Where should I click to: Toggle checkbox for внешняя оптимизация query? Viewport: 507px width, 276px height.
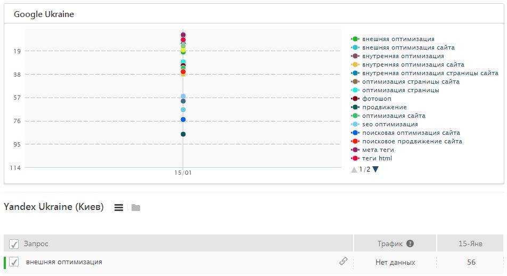pos(14,262)
